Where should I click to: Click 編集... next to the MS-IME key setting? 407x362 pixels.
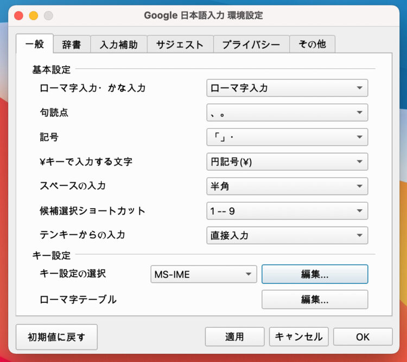pyautogui.click(x=315, y=274)
